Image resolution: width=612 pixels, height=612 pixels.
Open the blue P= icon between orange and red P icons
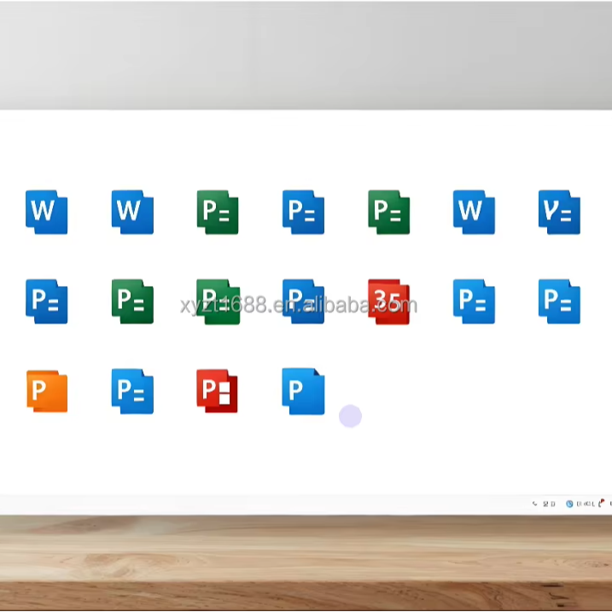coord(132,391)
